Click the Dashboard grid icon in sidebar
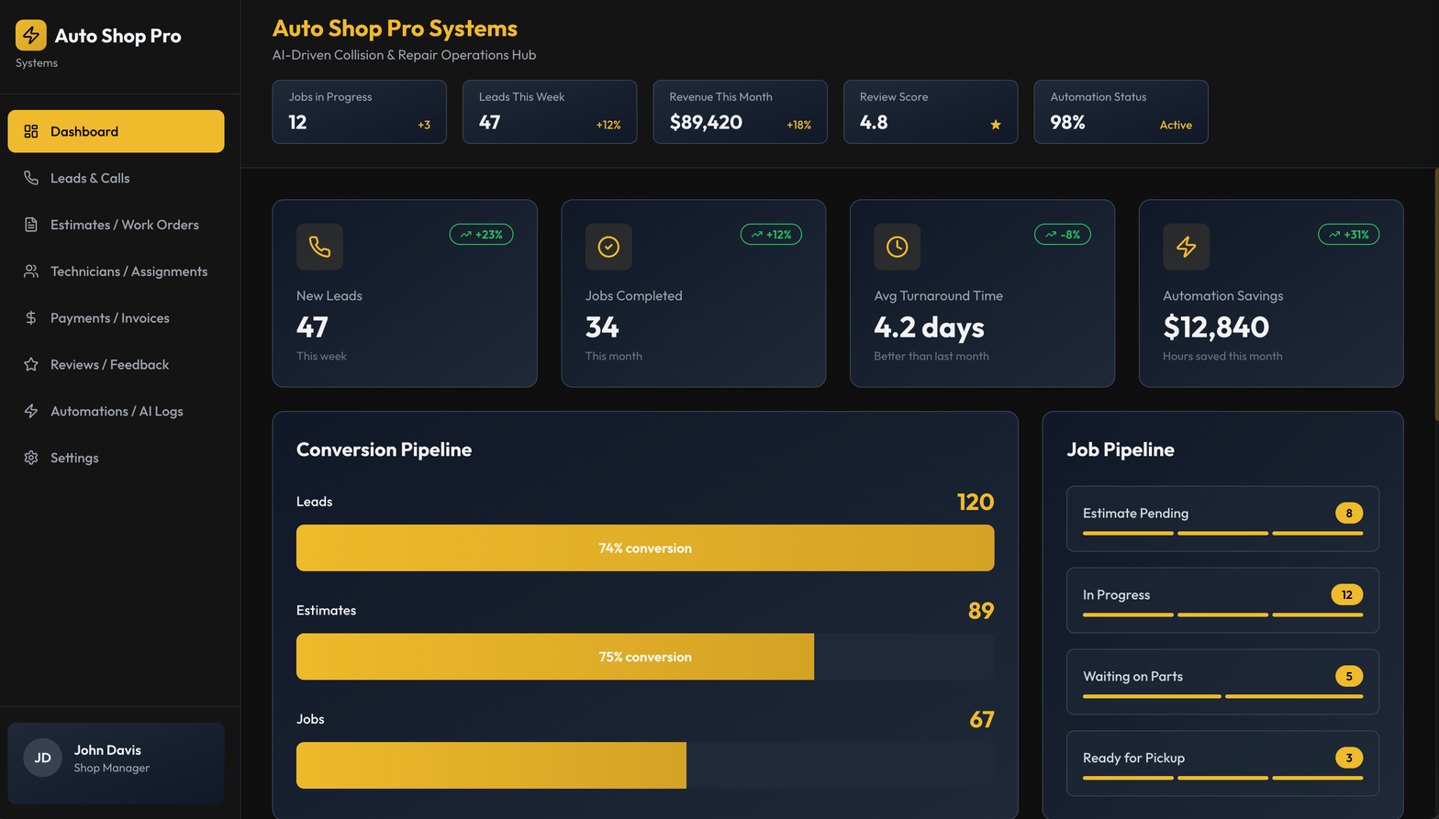 (31, 131)
